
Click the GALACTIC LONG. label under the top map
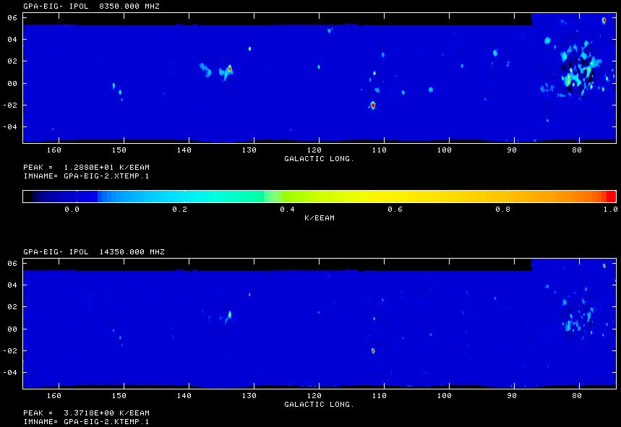pyautogui.click(x=319, y=158)
